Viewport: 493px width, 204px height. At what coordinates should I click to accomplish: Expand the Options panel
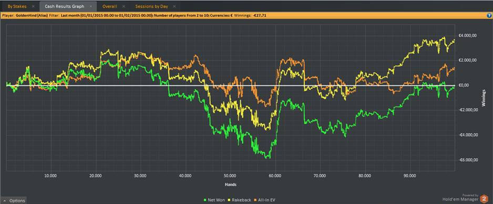(13, 200)
